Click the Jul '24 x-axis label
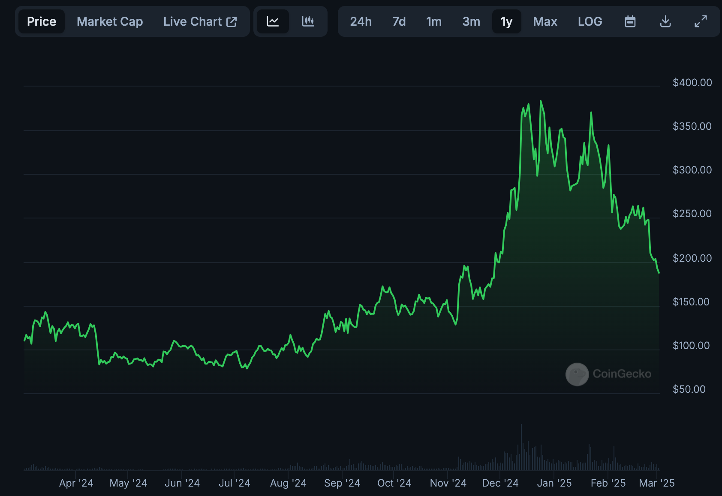 pos(234,483)
